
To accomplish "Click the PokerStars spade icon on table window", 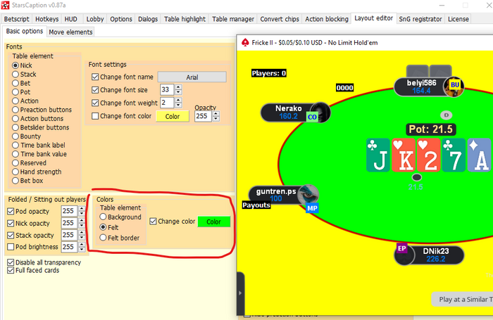I will [x=245, y=42].
